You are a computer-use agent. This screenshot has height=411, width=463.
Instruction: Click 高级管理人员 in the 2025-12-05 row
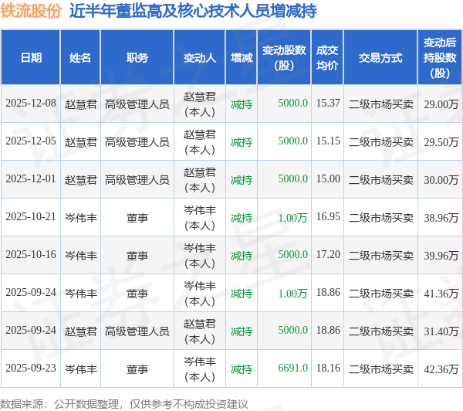pyautogui.click(x=137, y=142)
